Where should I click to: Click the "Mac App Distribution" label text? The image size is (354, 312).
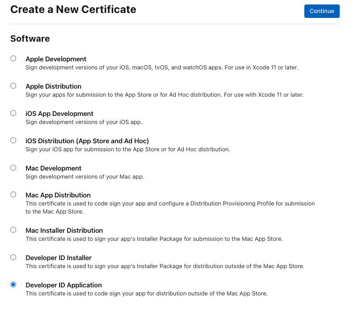click(58, 195)
